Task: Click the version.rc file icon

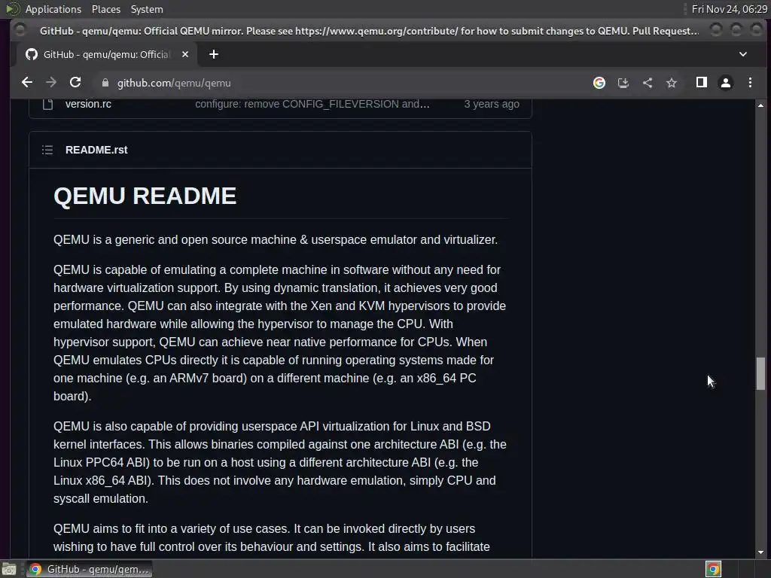Action: click(47, 104)
